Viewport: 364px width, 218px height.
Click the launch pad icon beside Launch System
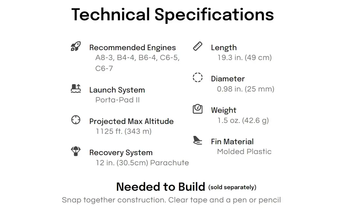point(76,89)
